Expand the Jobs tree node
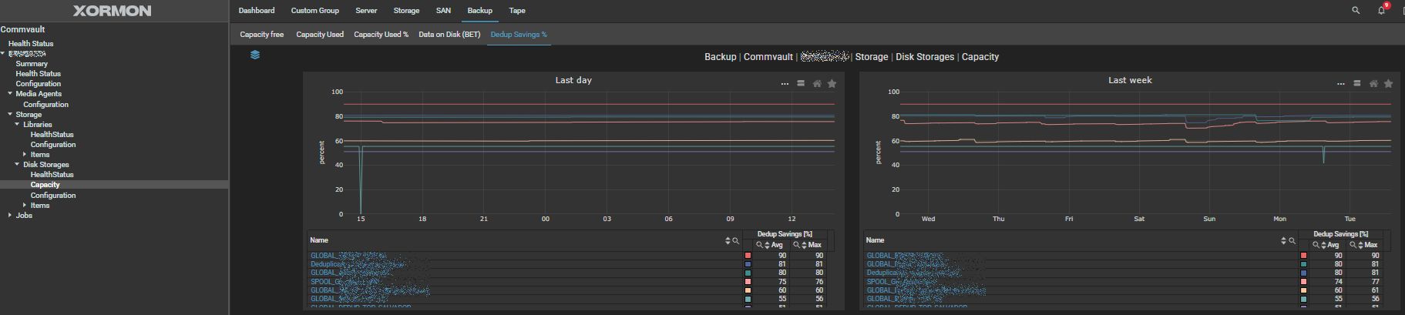The height and width of the screenshot is (315, 1405). 10,216
